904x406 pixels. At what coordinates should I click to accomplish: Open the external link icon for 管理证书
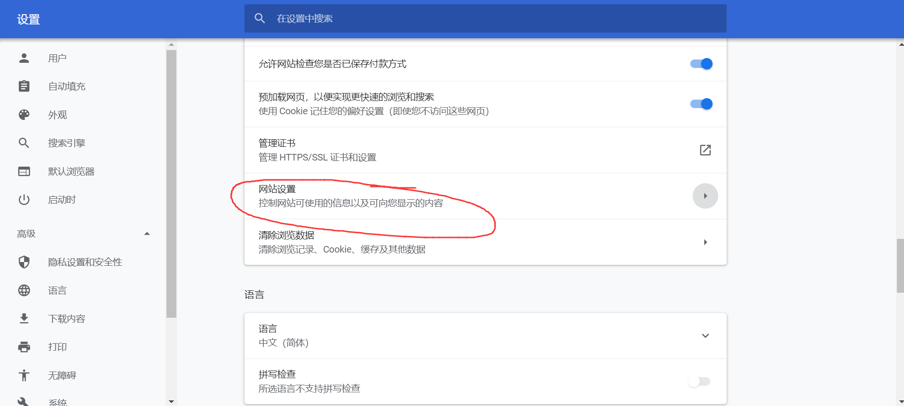(705, 150)
